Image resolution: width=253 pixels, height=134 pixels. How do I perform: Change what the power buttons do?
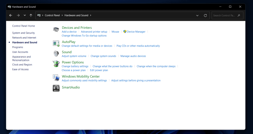pyautogui.click(x=112, y=66)
